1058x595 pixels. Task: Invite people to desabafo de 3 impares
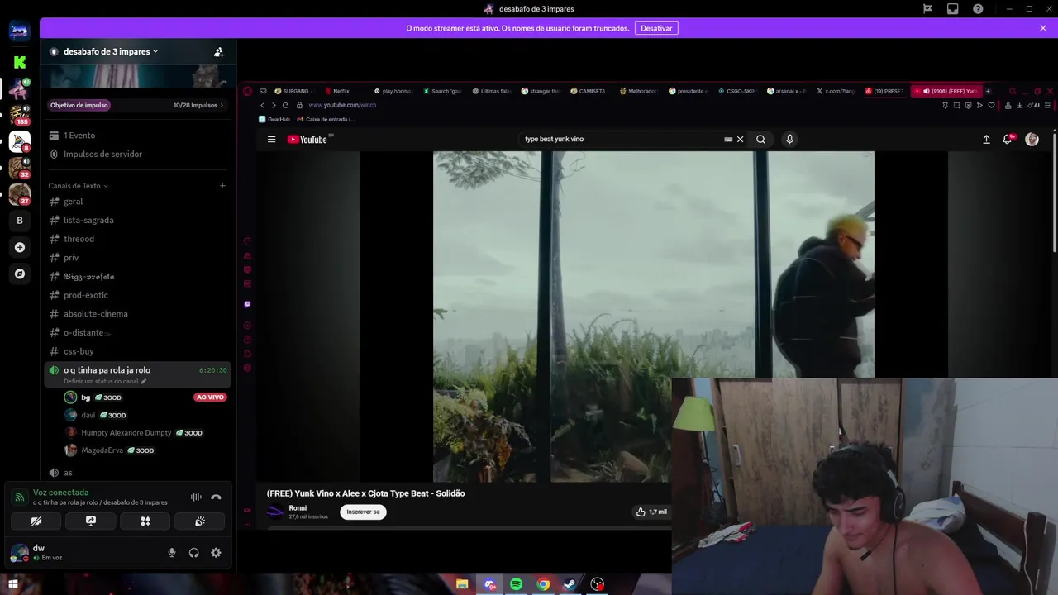pyautogui.click(x=219, y=51)
